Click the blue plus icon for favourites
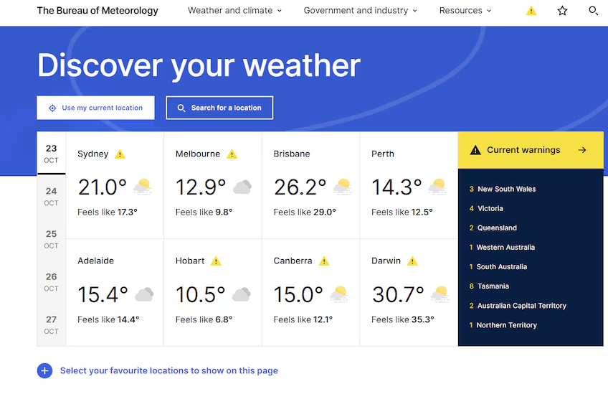 click(44, 371)
